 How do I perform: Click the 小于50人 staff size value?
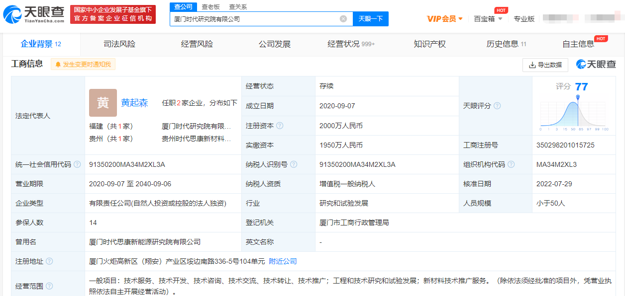551,203
